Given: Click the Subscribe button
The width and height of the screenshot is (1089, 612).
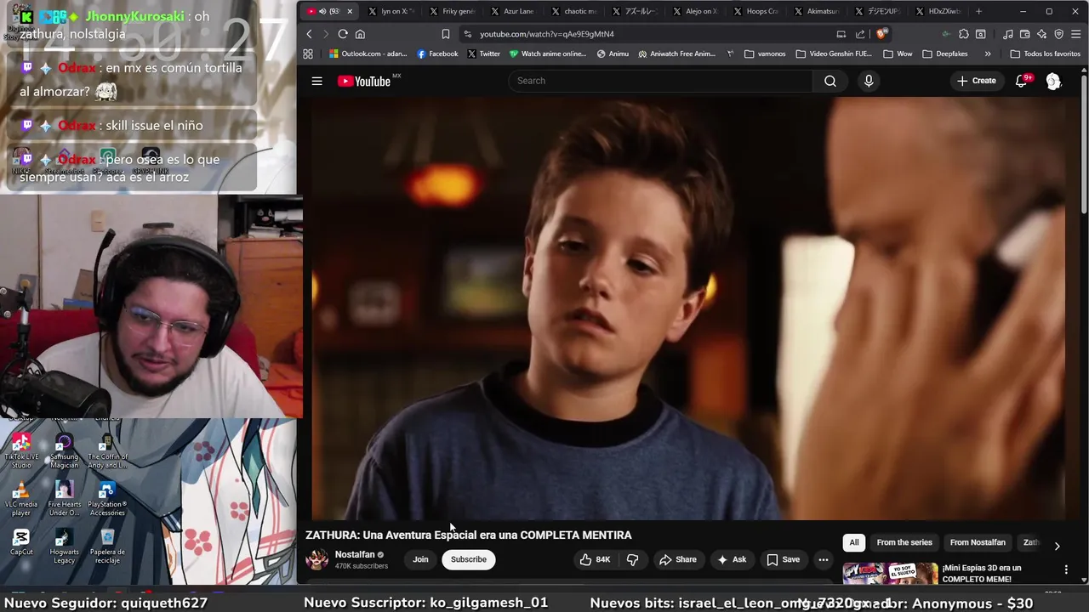Looking at the screenshot, I should pos(469,559).
